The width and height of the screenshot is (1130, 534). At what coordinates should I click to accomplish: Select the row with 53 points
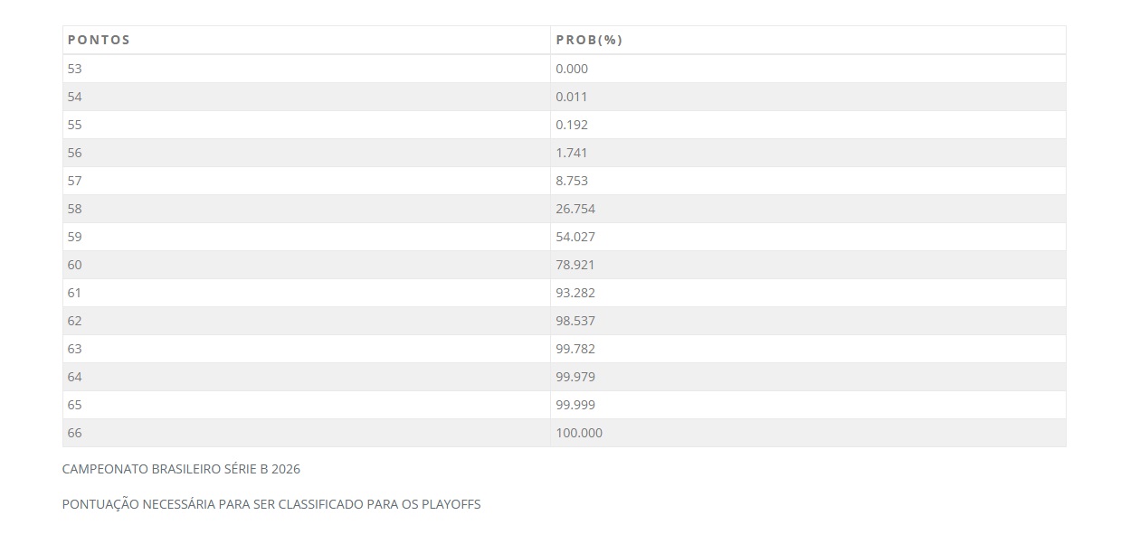pyautogui.click(x=564, y=69)
